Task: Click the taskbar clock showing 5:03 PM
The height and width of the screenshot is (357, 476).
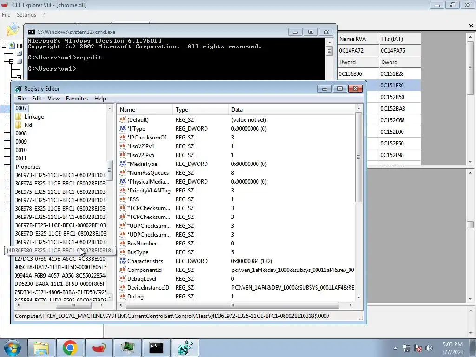Action: pyautogui.click(x=452, y=348)
